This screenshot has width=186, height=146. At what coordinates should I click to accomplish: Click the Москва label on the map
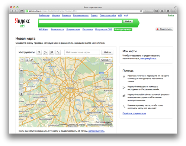70,88
